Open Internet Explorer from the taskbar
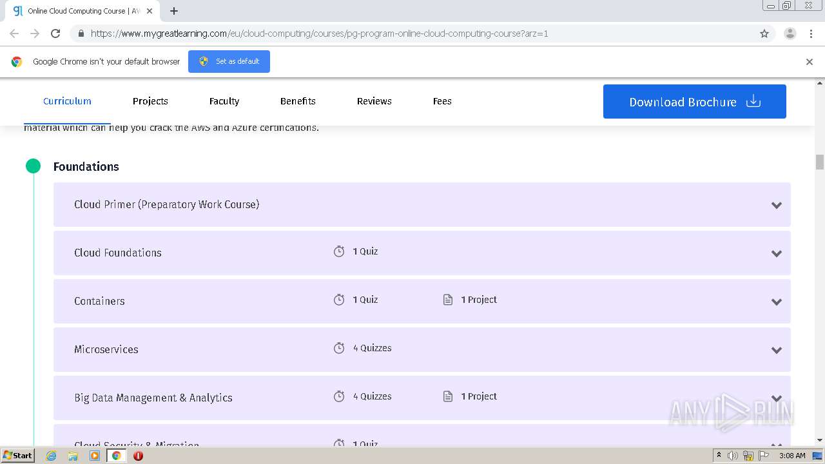Screen dimensions: 825x464 [52, 456]
